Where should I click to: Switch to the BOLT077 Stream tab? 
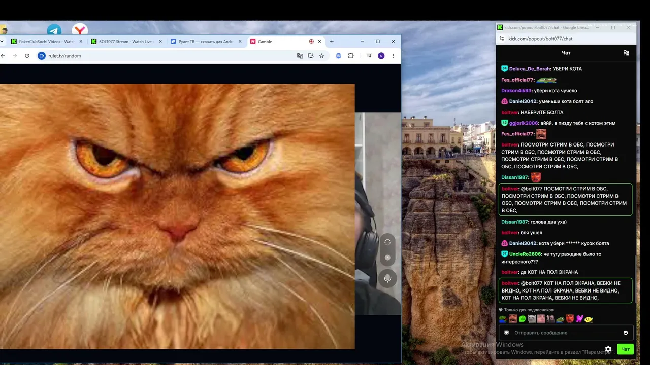click(127, 42)
